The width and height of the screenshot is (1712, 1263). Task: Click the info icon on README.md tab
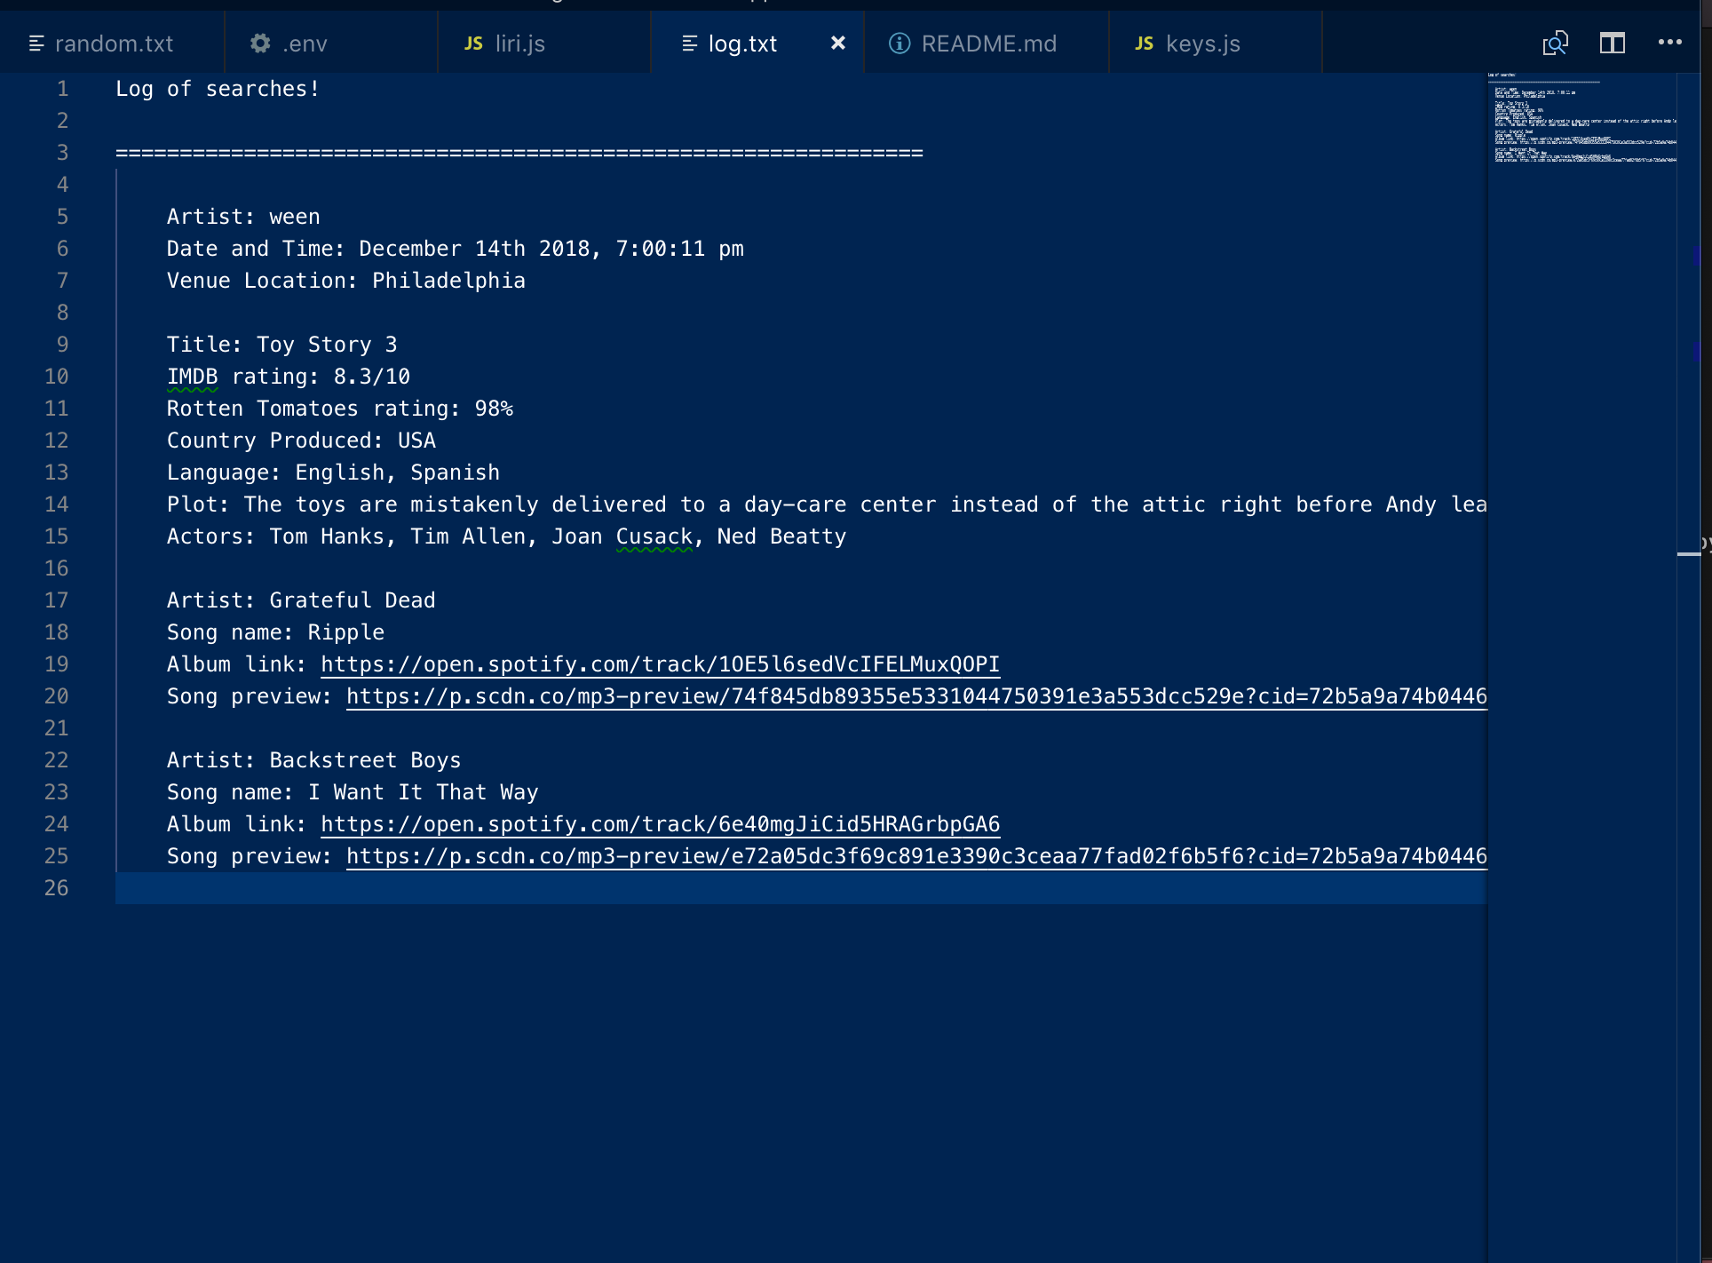pos(900,43)
